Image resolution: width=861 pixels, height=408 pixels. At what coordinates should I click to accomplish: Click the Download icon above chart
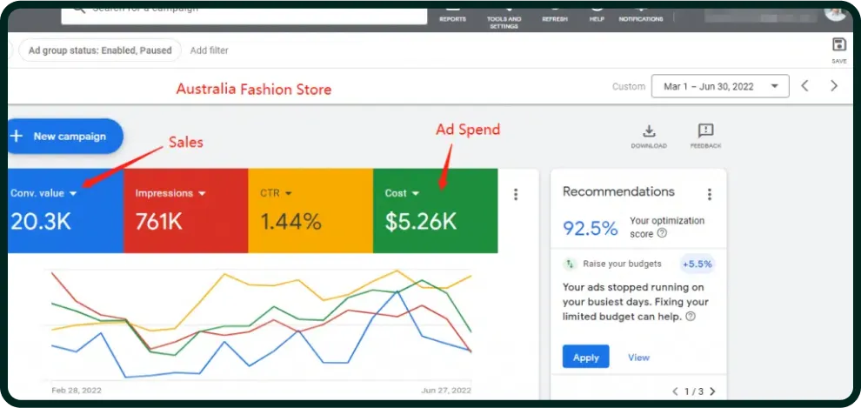pyautogui.click(x=649, y=130)
